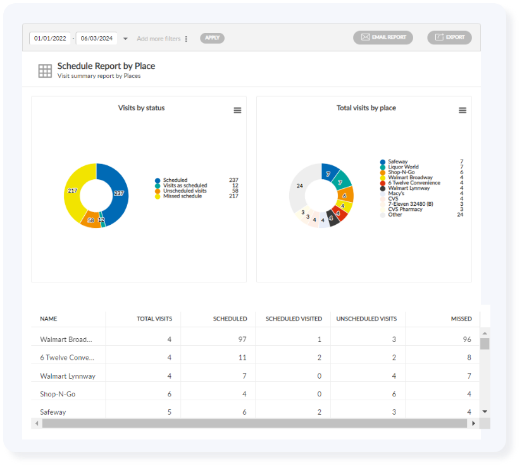Expand the Other category in place legend
This screenshot has width=522, height=468.
394,214
